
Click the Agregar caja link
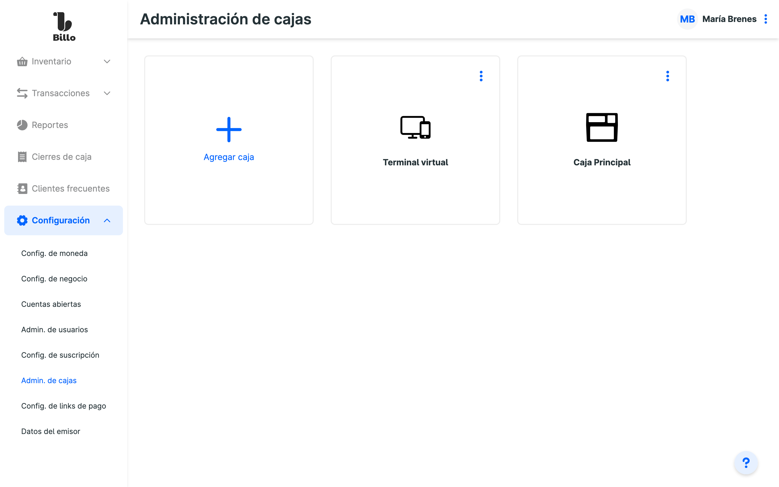click(x=229, y=157)
